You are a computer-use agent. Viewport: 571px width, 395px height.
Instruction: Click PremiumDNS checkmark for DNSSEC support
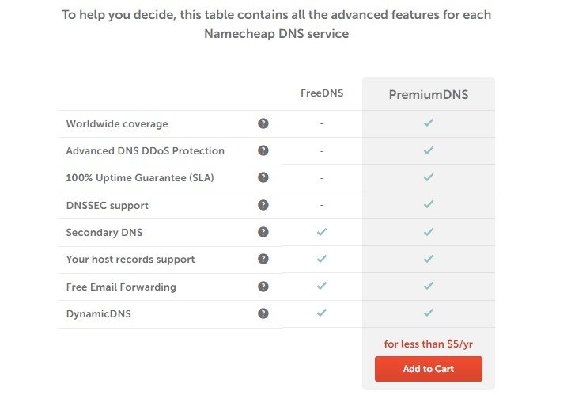428,205
